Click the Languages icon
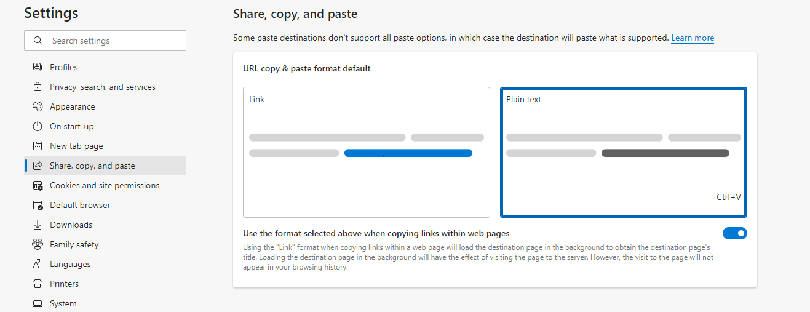The width and height of the screenshot is (810, 312). tap(38, 264)
